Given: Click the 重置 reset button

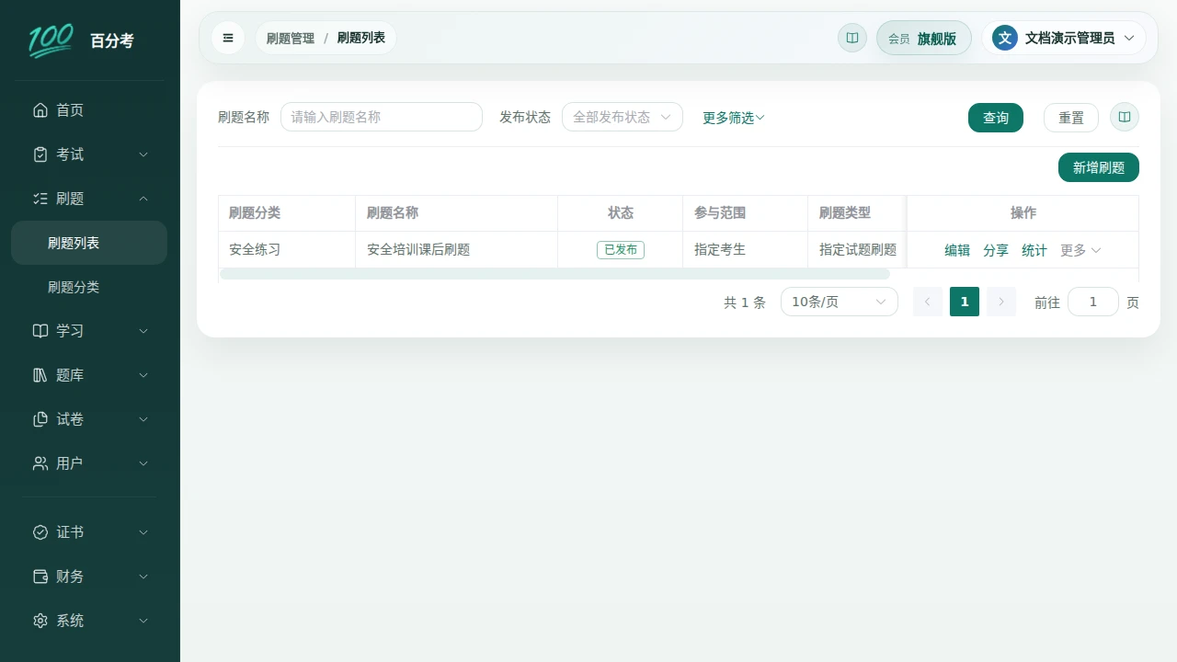Looking at the screenshot, I should point(1071,118).
